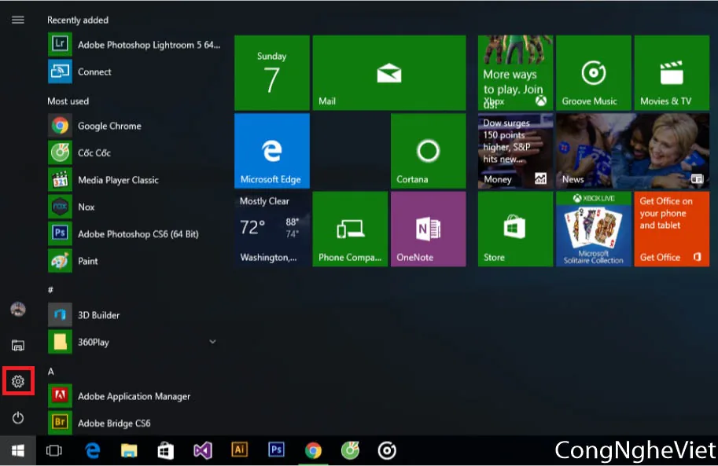Click the Most used heading

point(68,101)
